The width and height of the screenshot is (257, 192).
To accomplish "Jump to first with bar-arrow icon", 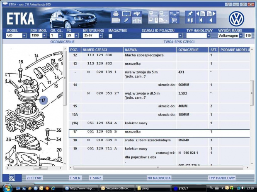I will click(x=201, y=20).
